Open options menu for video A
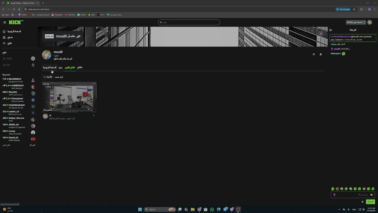Viewport: 378px width, 213px height. pyautogui.click(x=94, y=115)
